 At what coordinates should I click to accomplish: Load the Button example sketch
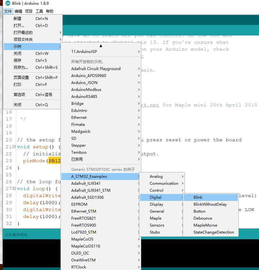click(x=211, y=211)
